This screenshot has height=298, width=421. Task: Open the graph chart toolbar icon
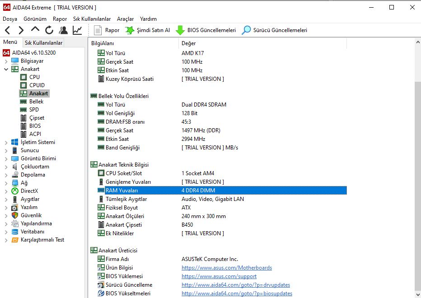[77, 30]
